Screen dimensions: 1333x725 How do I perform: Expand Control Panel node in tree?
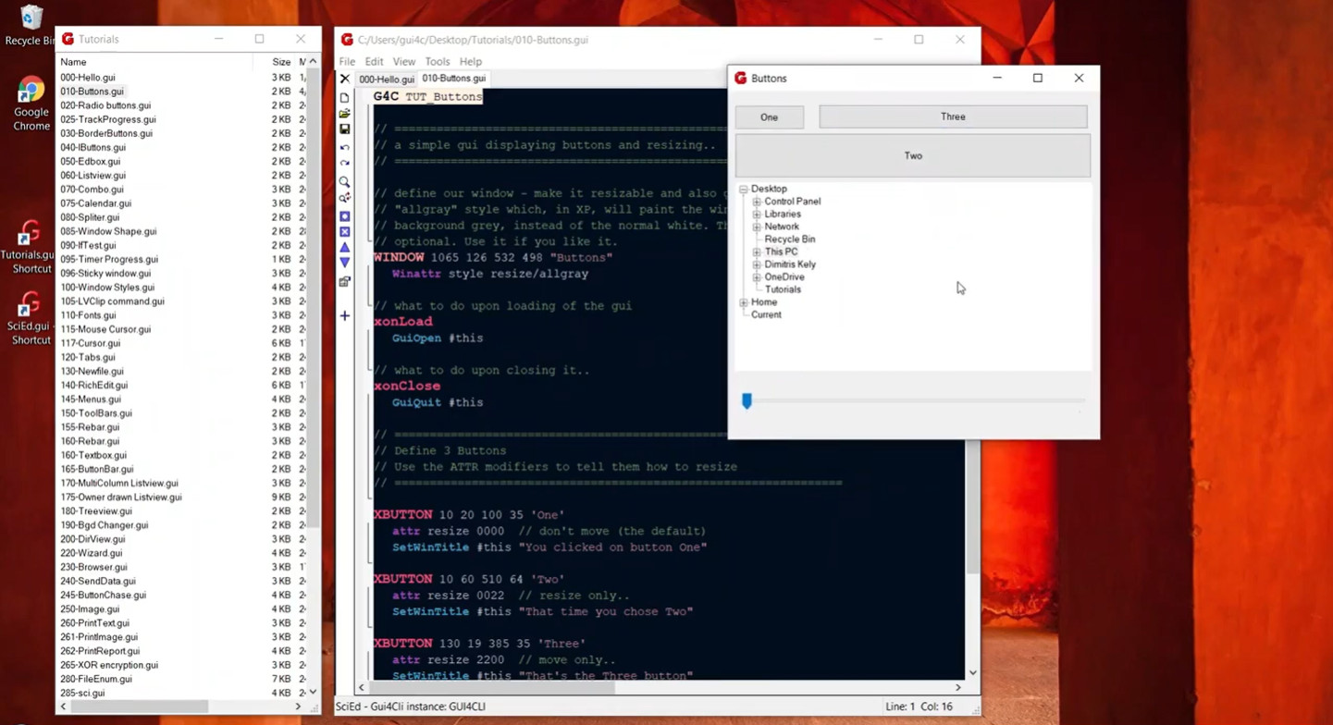[x=757, y=202]
